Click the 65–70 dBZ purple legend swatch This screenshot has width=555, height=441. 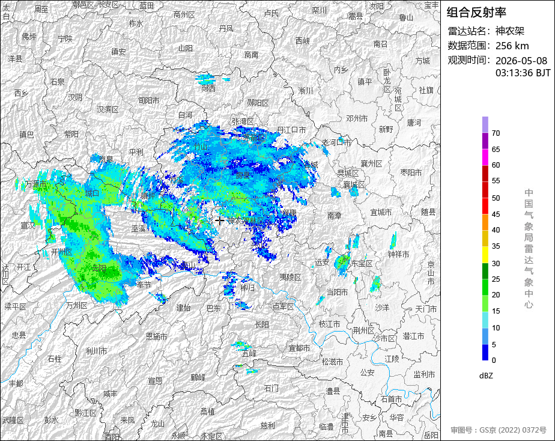point(485,141)
